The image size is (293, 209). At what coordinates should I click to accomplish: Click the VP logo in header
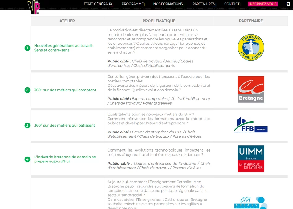34,7
